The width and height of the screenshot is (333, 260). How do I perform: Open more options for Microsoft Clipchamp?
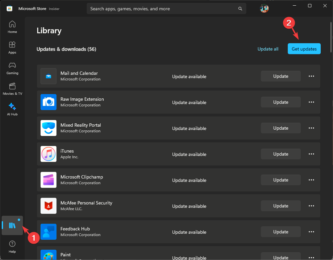coord(311,180)
